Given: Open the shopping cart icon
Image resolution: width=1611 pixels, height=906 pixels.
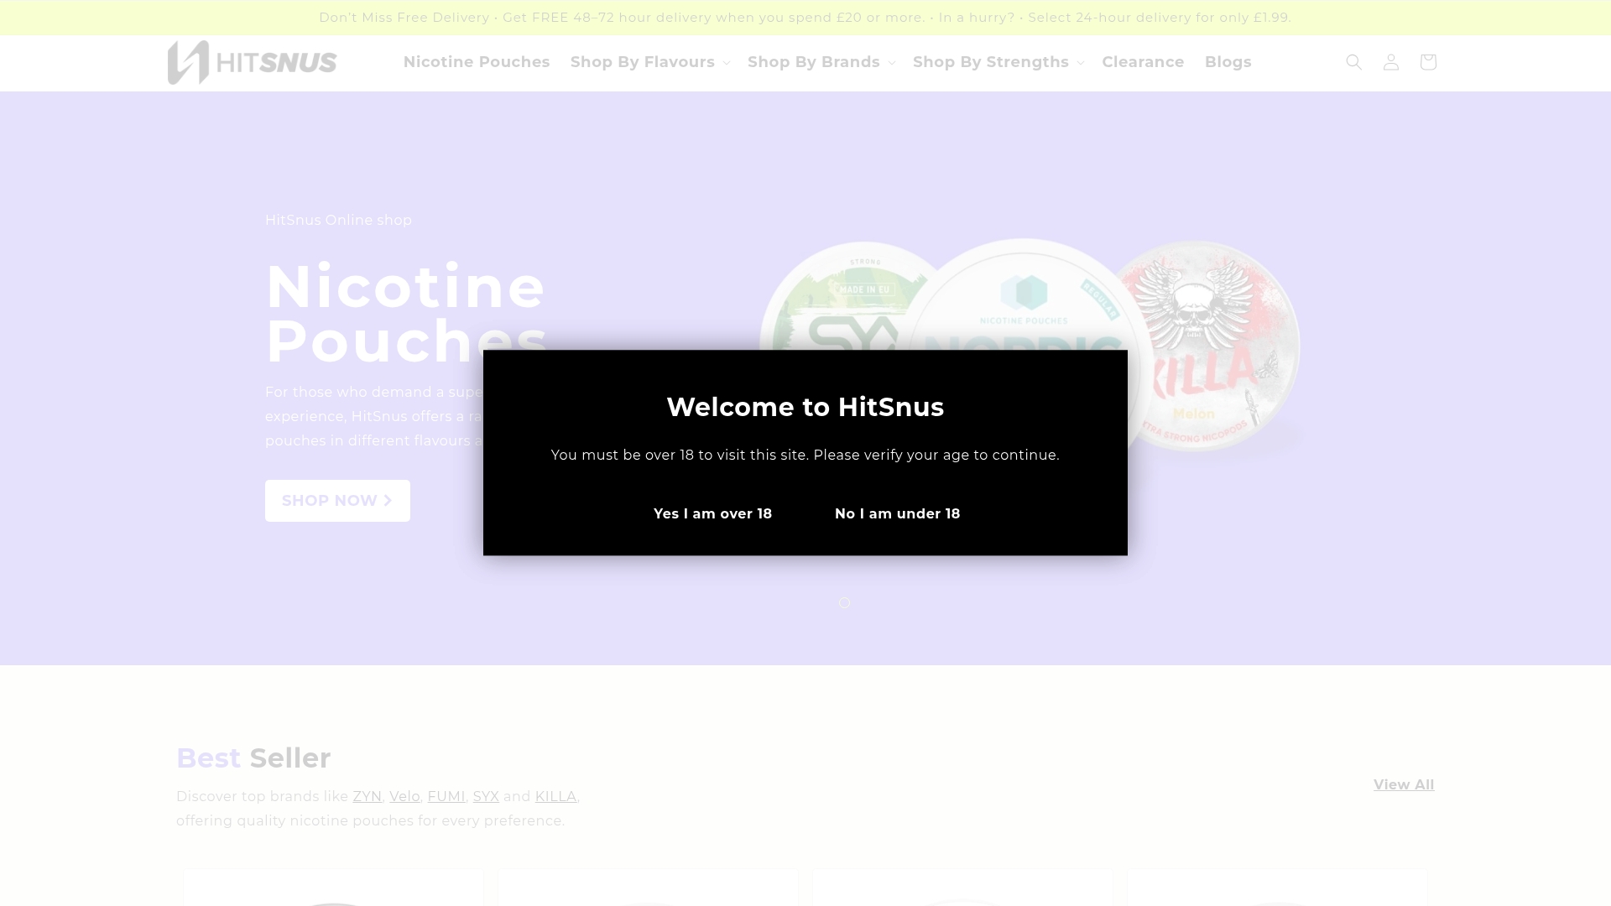Looking at the screenshot, I should tap(1427, 62).
